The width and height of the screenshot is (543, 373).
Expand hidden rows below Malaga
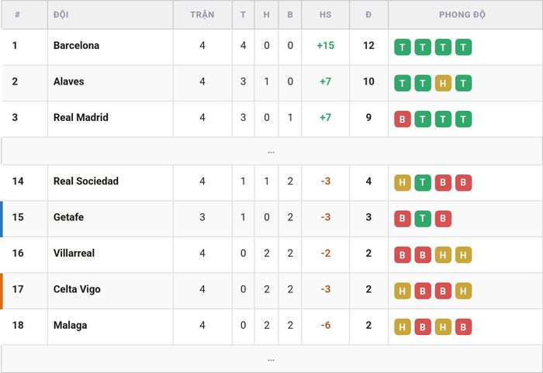tap(271, 359)
